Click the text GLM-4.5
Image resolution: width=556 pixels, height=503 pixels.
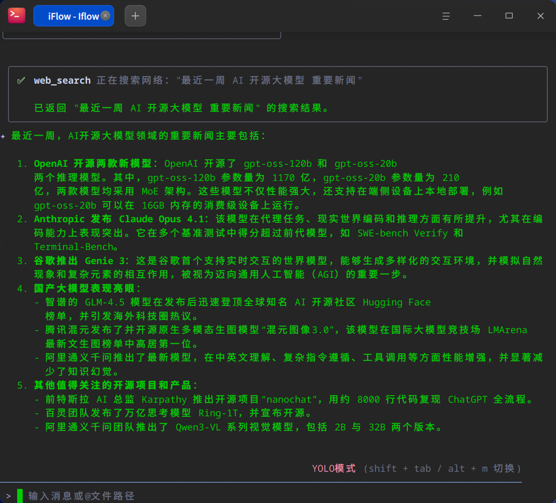tap(105, 302)
